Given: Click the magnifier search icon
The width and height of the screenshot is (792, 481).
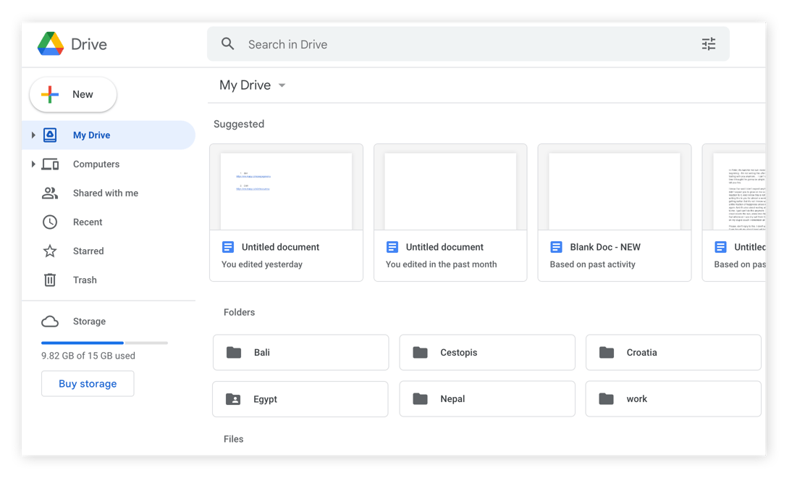Looking at the screenshot, I should pos(228,44).
